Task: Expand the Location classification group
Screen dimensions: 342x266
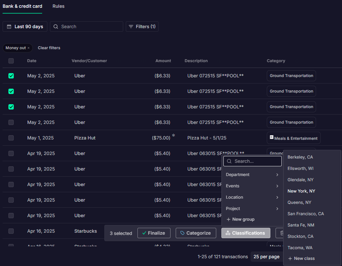Action: (252, 197)
